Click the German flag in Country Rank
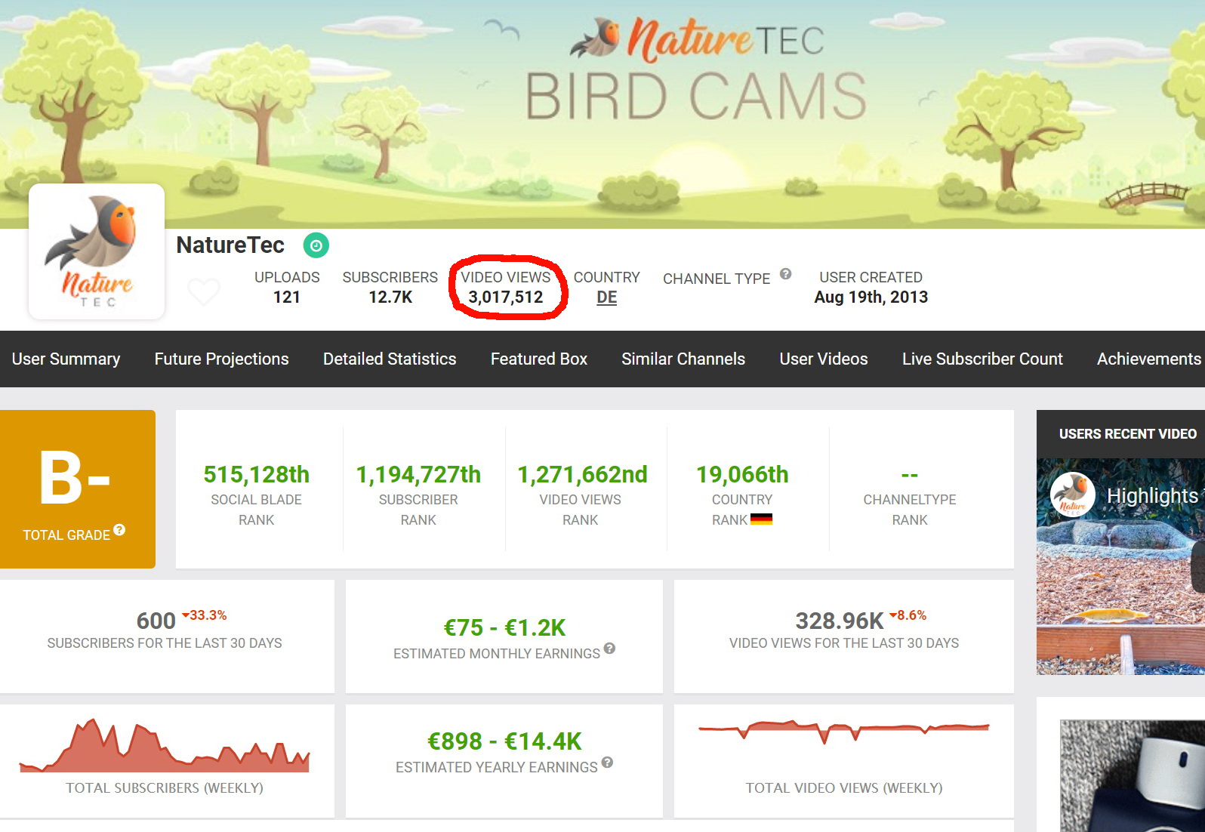The width and height of the screenshot is (1205, 832). 761,519
